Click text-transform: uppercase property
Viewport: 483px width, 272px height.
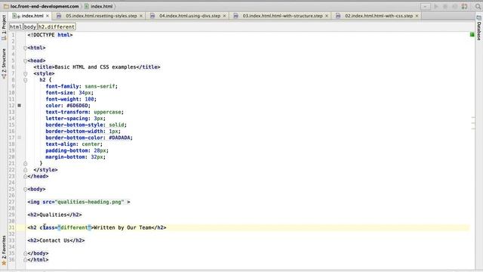(85, 112)
